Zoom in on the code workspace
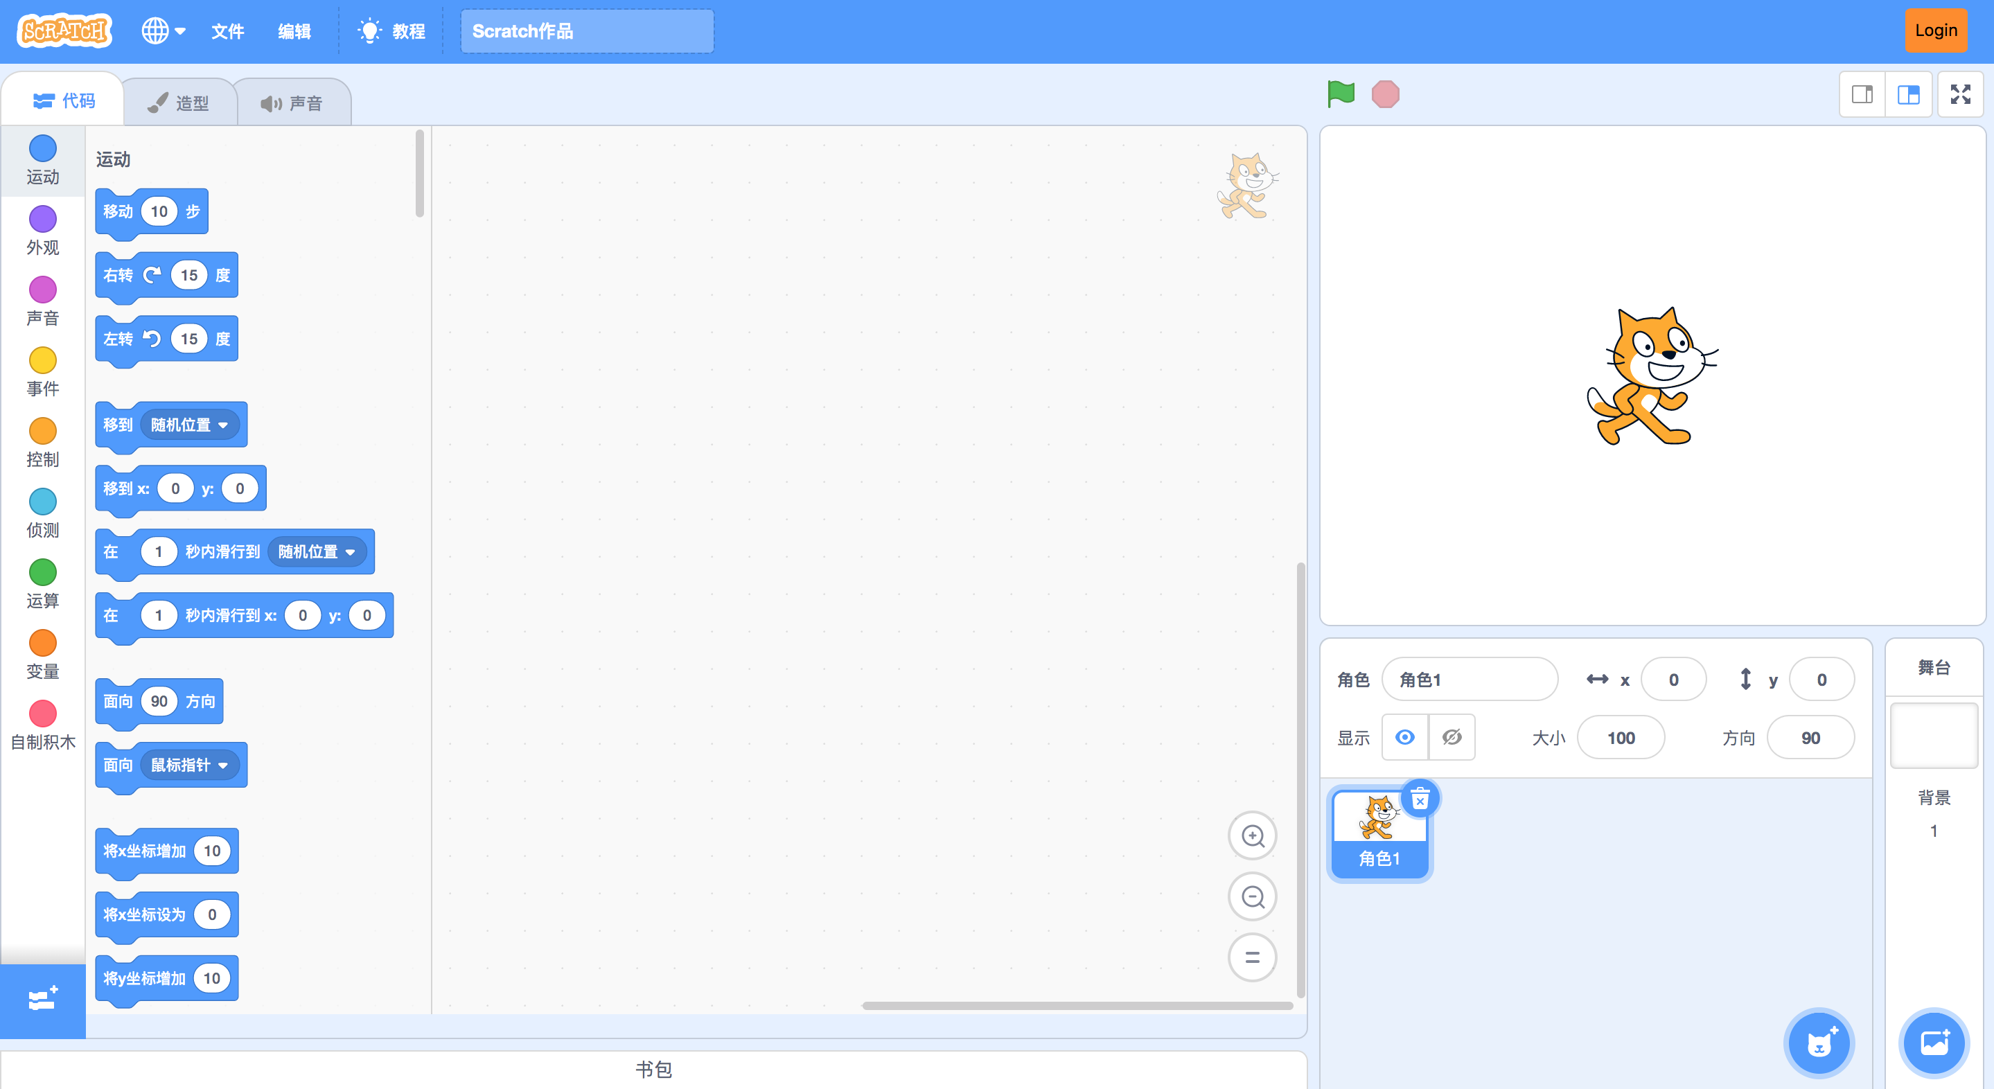Screen dimensions: 1994x1089 point(1252,835)
